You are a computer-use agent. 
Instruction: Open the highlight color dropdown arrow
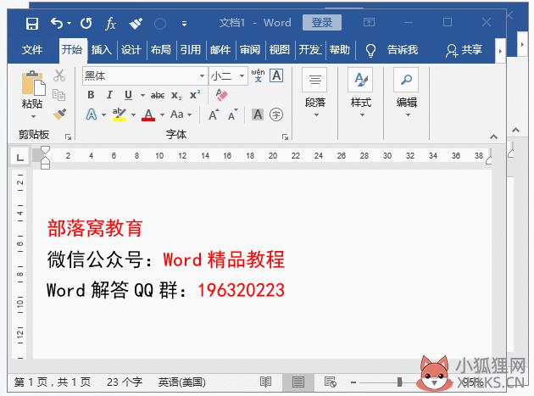tap(133, 114)
